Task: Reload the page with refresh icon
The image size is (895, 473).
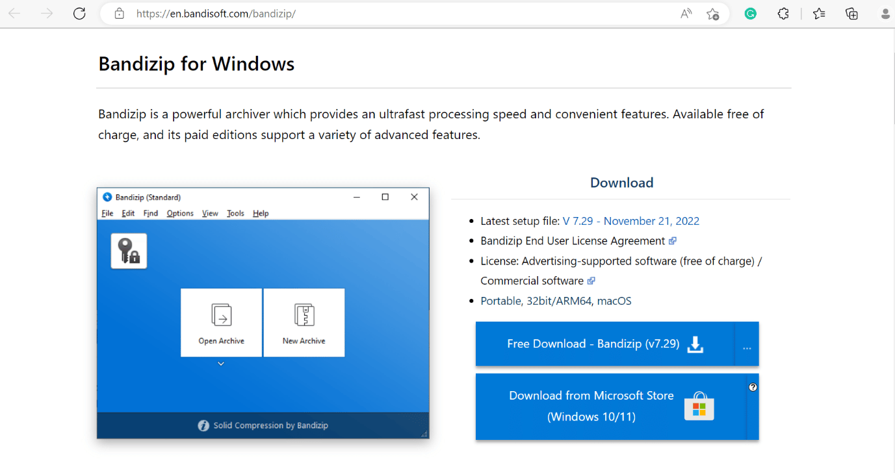Action: click(79, 14)
